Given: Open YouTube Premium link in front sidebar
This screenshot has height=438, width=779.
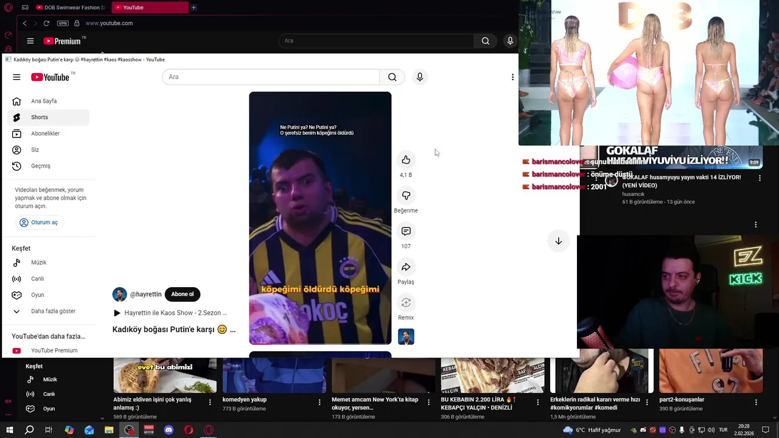Looking at the screenshot, I should (x=49, y=350).
